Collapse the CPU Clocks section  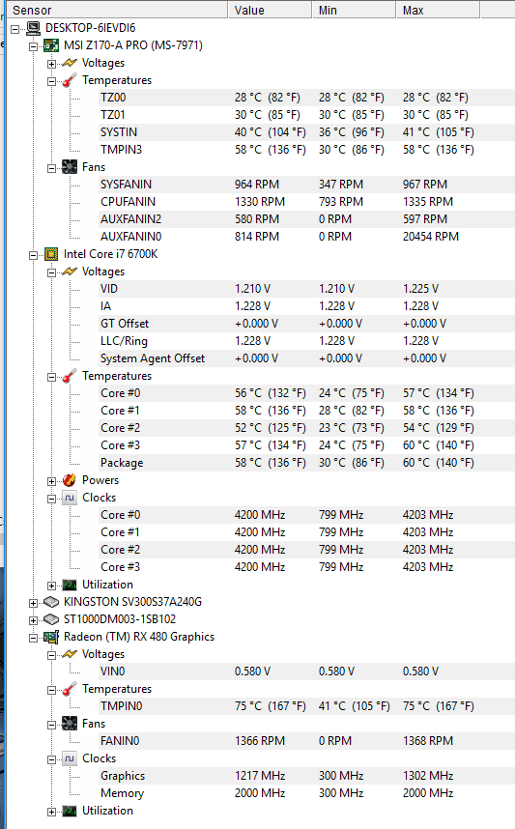pos(51,499)
